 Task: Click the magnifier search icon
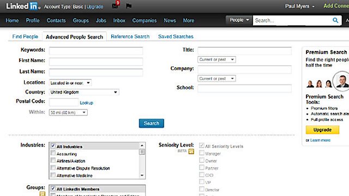335,21
